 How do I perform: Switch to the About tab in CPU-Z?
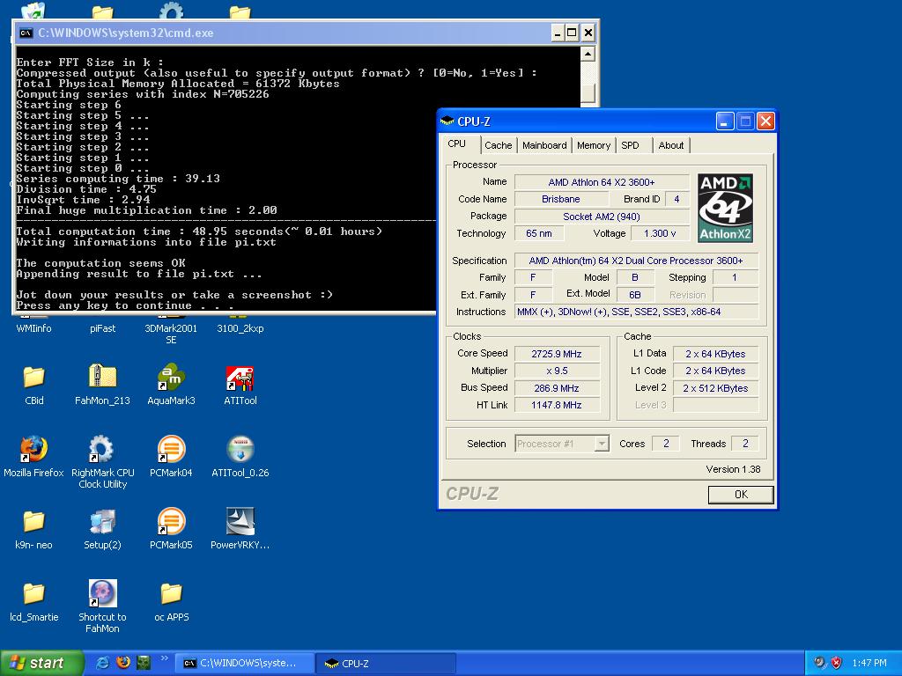(670, 145)
